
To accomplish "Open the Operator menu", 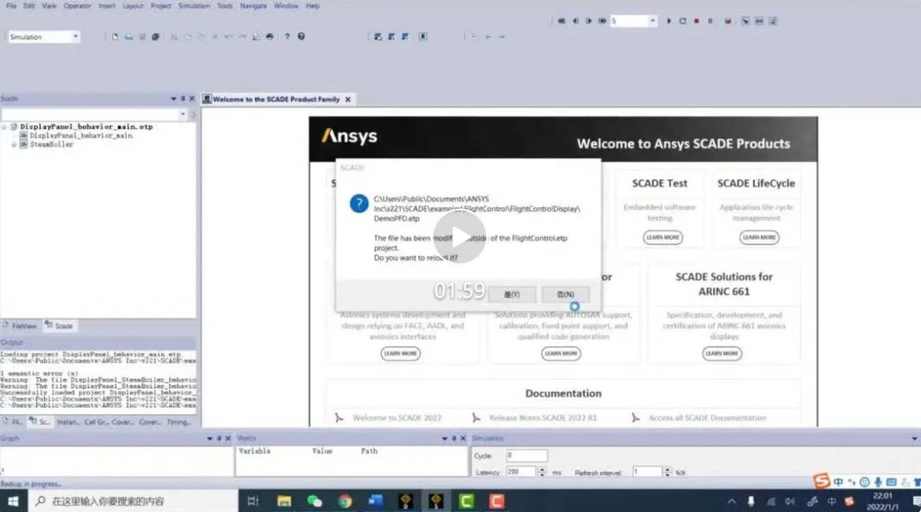I will coord(77,6).
